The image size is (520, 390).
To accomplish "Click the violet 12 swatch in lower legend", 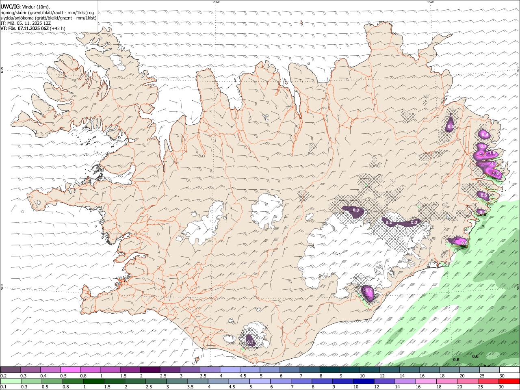I will (x=384, y=381).
